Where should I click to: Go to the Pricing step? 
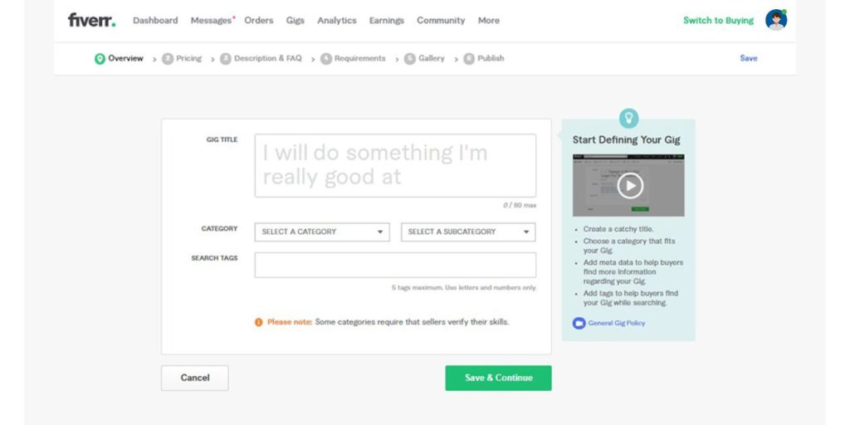click(188, 59)
